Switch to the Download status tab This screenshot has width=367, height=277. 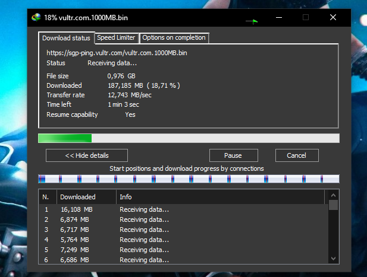click(66, 38)
